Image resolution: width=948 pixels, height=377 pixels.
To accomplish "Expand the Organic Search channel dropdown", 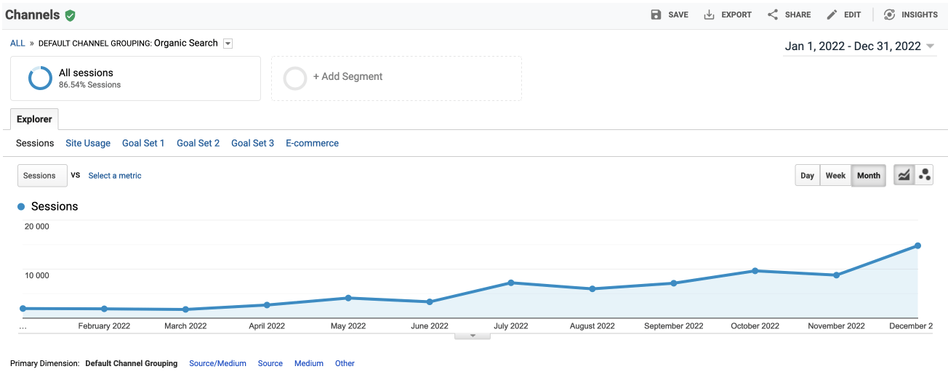I will coord(228,44).
